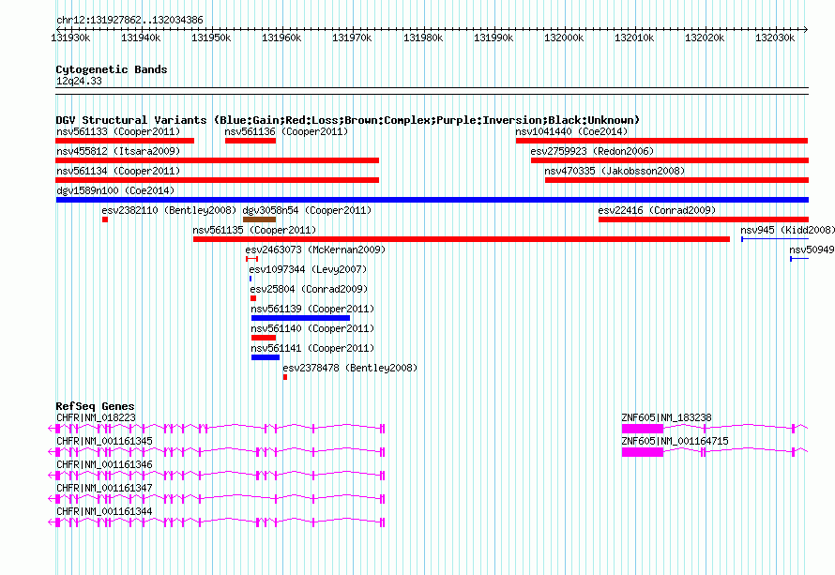Click the blue nsv561139 (Cooper2011) gain bar
This screenshot has width=835, height=575.
tap(301, 318)
